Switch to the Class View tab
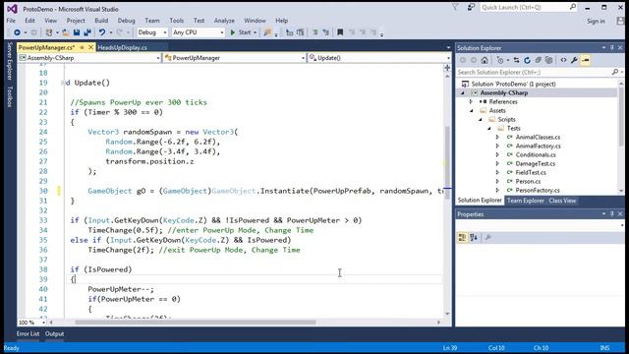The width and height of the screenshot is (629, 354). pos(562,201)
